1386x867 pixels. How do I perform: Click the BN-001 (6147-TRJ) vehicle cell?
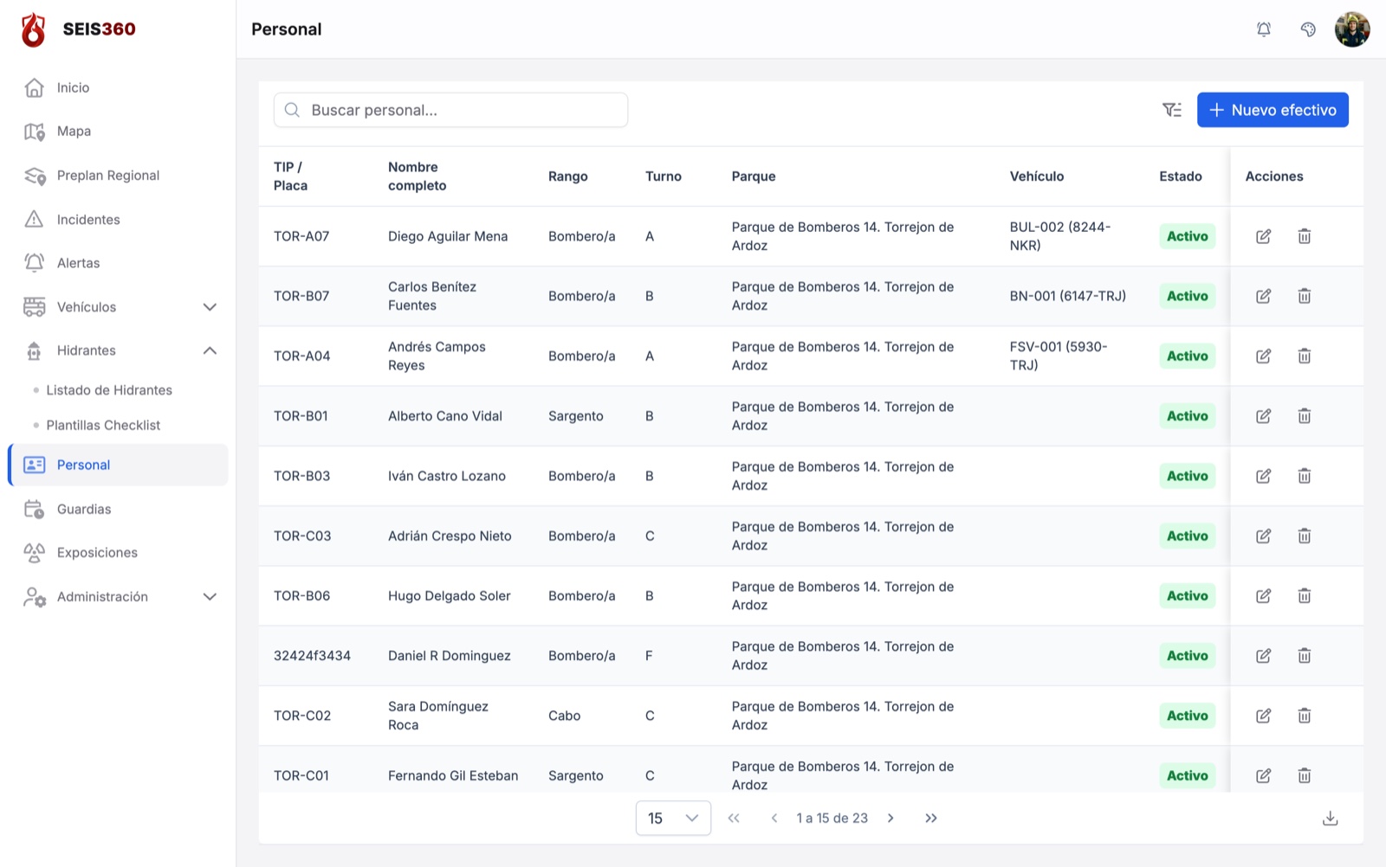click(1068, 296)
